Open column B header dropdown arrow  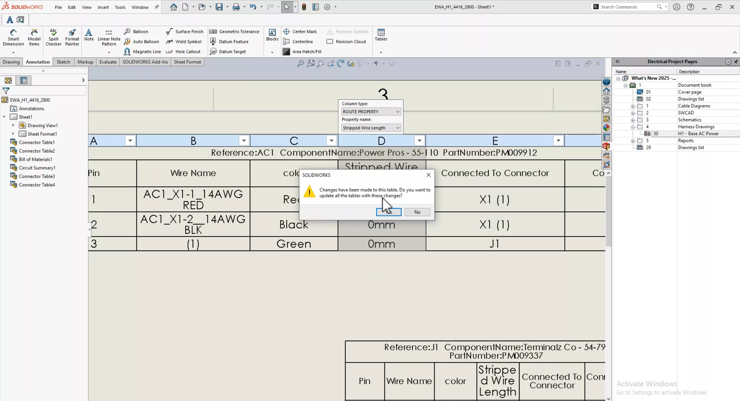pos(244,141)
